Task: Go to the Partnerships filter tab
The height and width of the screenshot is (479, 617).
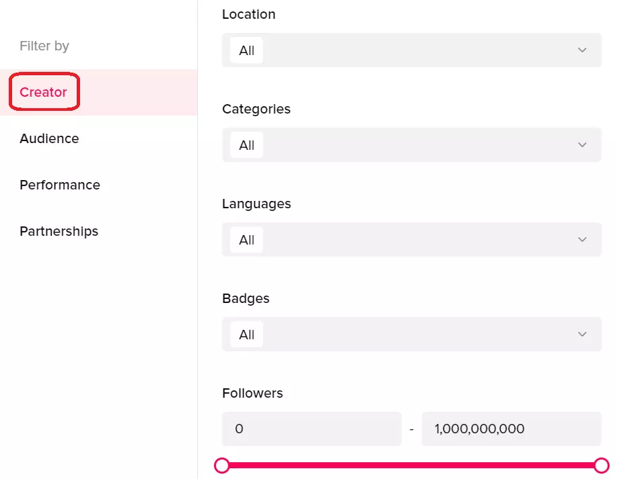Action: pos(59,232)
